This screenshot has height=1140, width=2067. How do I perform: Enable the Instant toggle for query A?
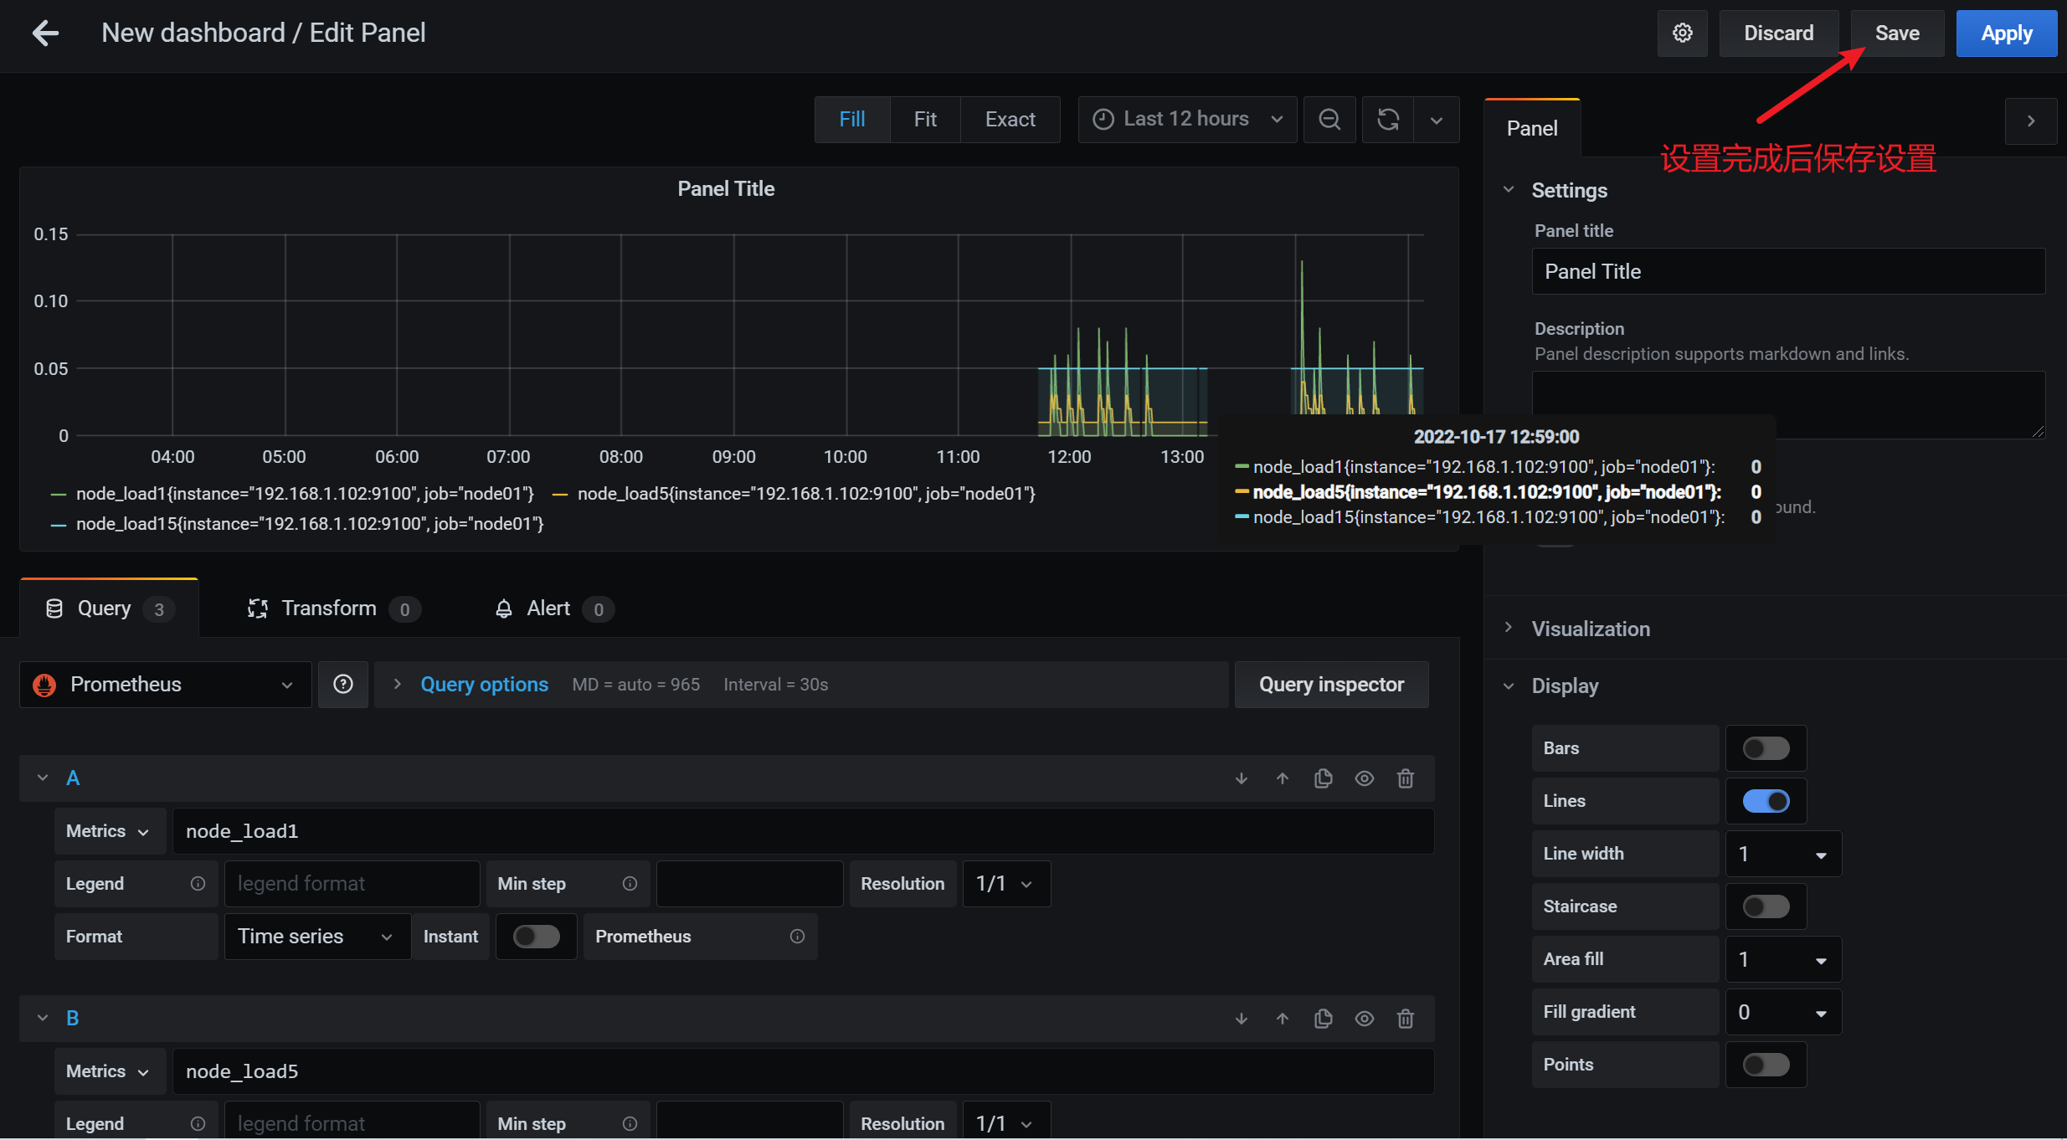[537, 937]
